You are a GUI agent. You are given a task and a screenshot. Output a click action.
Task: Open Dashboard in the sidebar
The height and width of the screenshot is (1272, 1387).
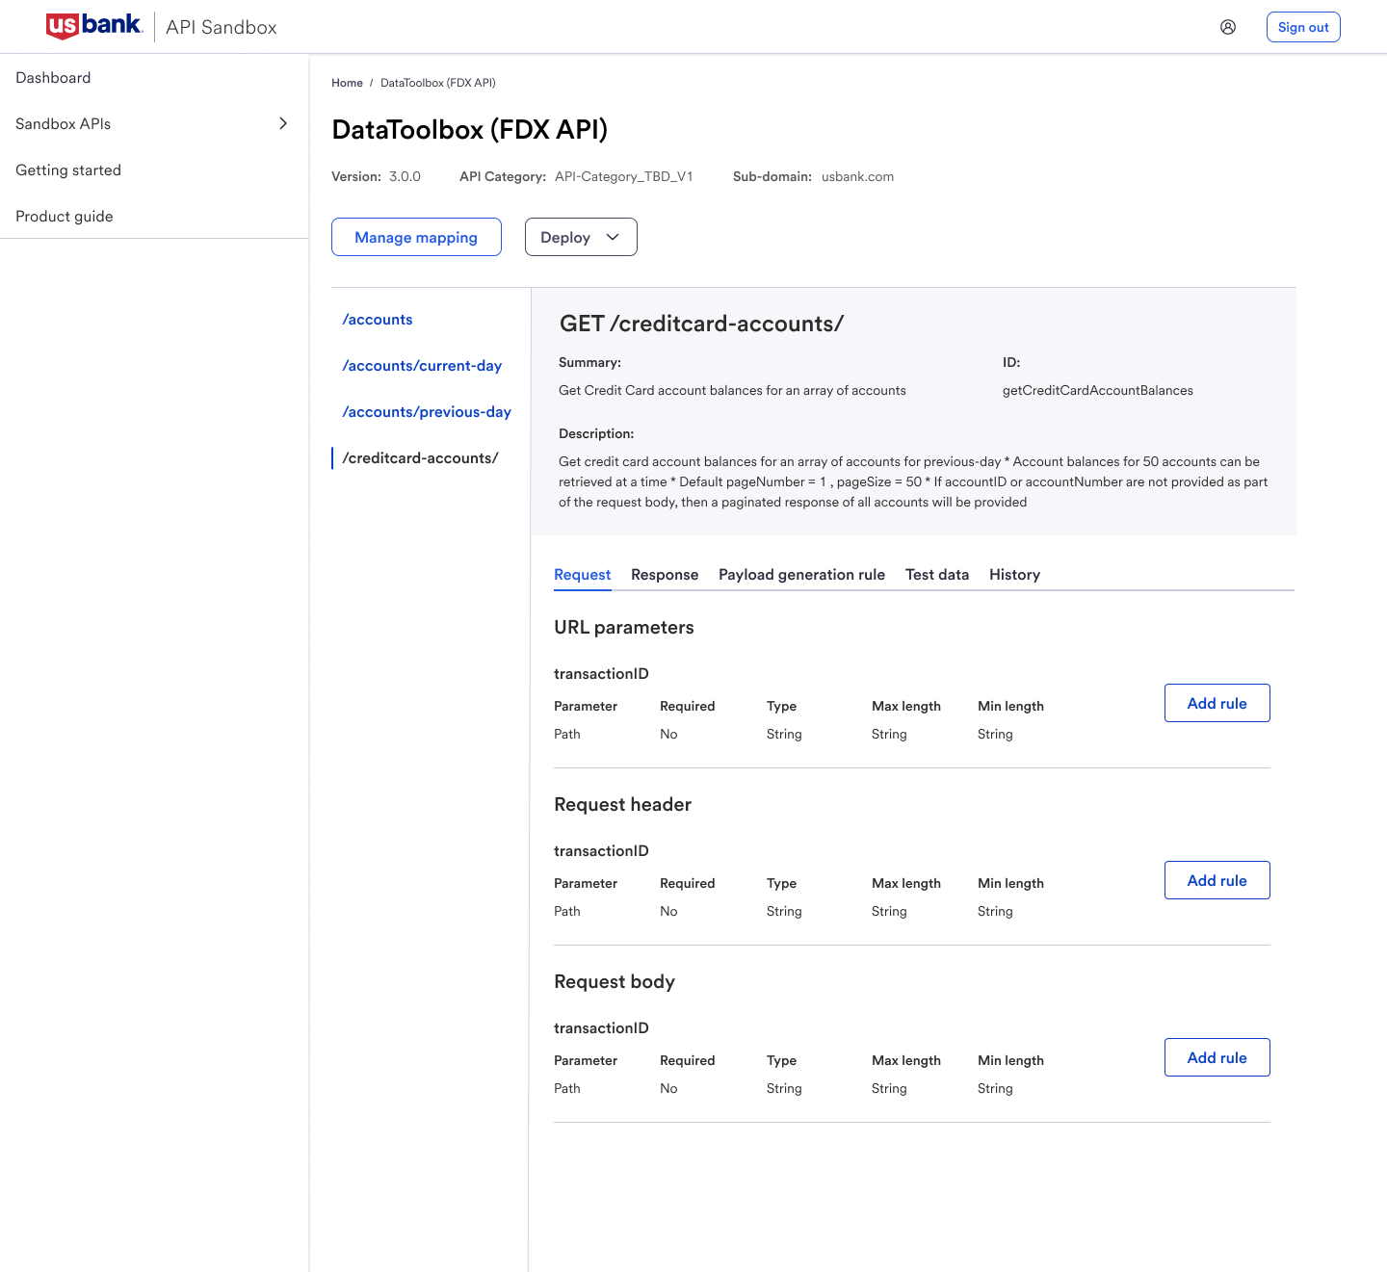53,78
